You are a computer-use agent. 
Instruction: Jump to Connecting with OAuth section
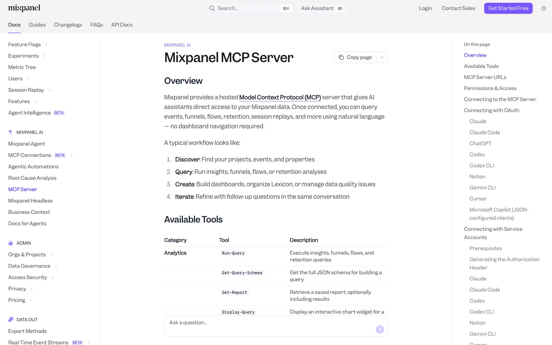(492, 110)
